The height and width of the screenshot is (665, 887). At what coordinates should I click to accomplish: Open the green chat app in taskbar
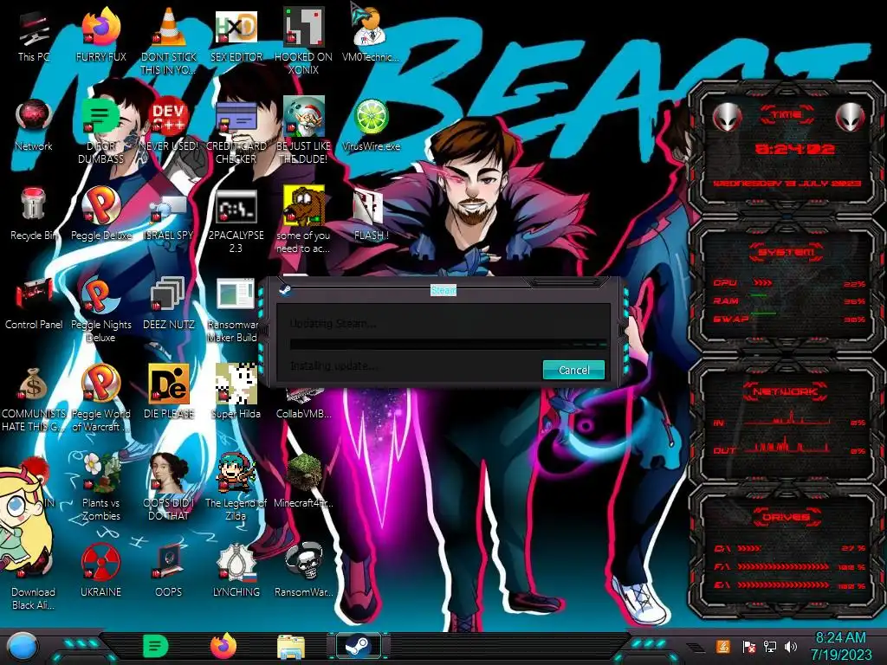[x=154, y=646]
